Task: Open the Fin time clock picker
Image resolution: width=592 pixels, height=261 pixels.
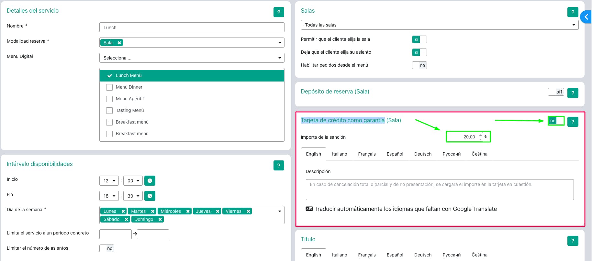Action: click(x=150, y=196)
